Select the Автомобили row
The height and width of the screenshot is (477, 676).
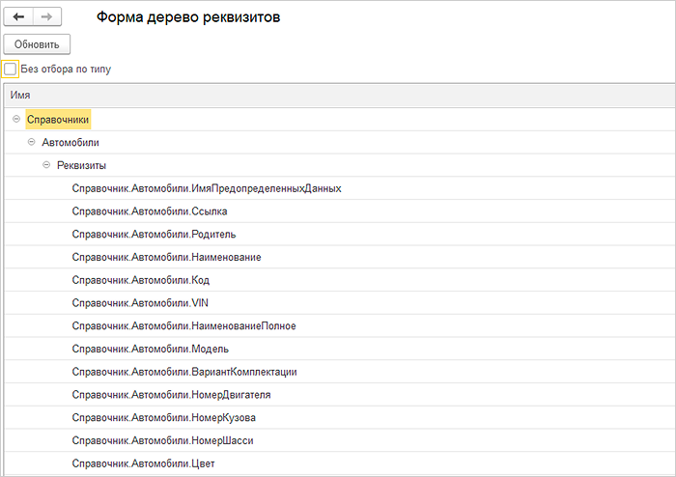coord(339,142)
